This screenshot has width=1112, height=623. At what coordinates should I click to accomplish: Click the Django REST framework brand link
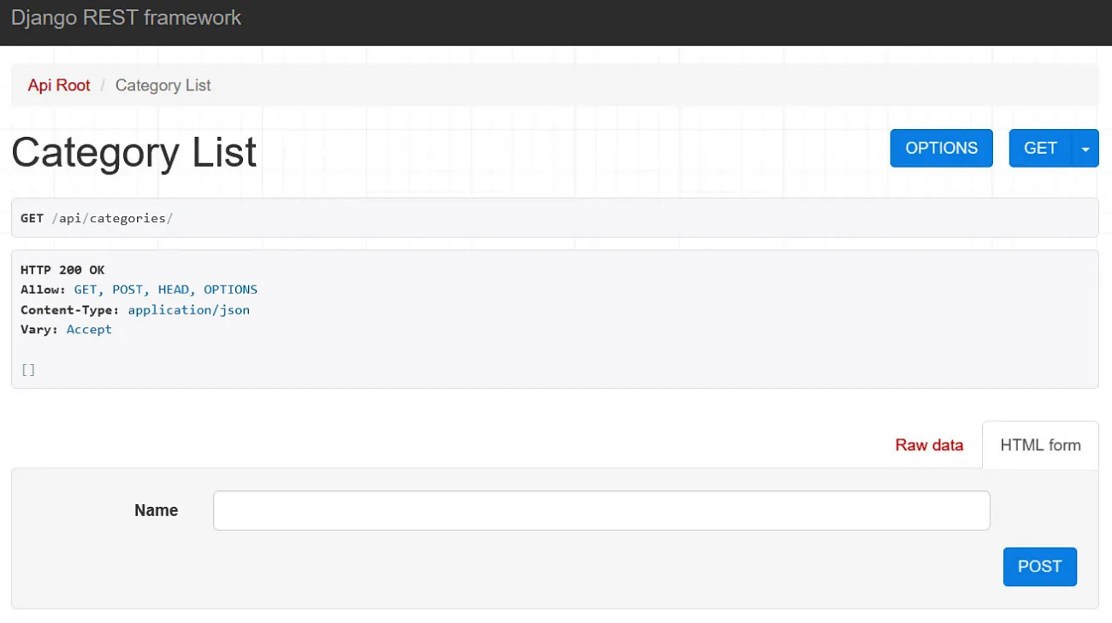click(126, 18)
